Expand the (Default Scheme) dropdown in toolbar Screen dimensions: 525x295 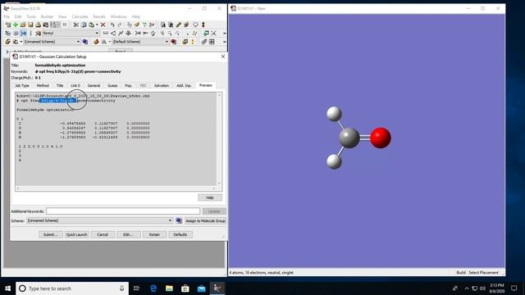167,42
